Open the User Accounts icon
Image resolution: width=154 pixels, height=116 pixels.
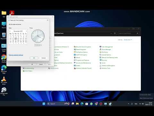(49, 68)
